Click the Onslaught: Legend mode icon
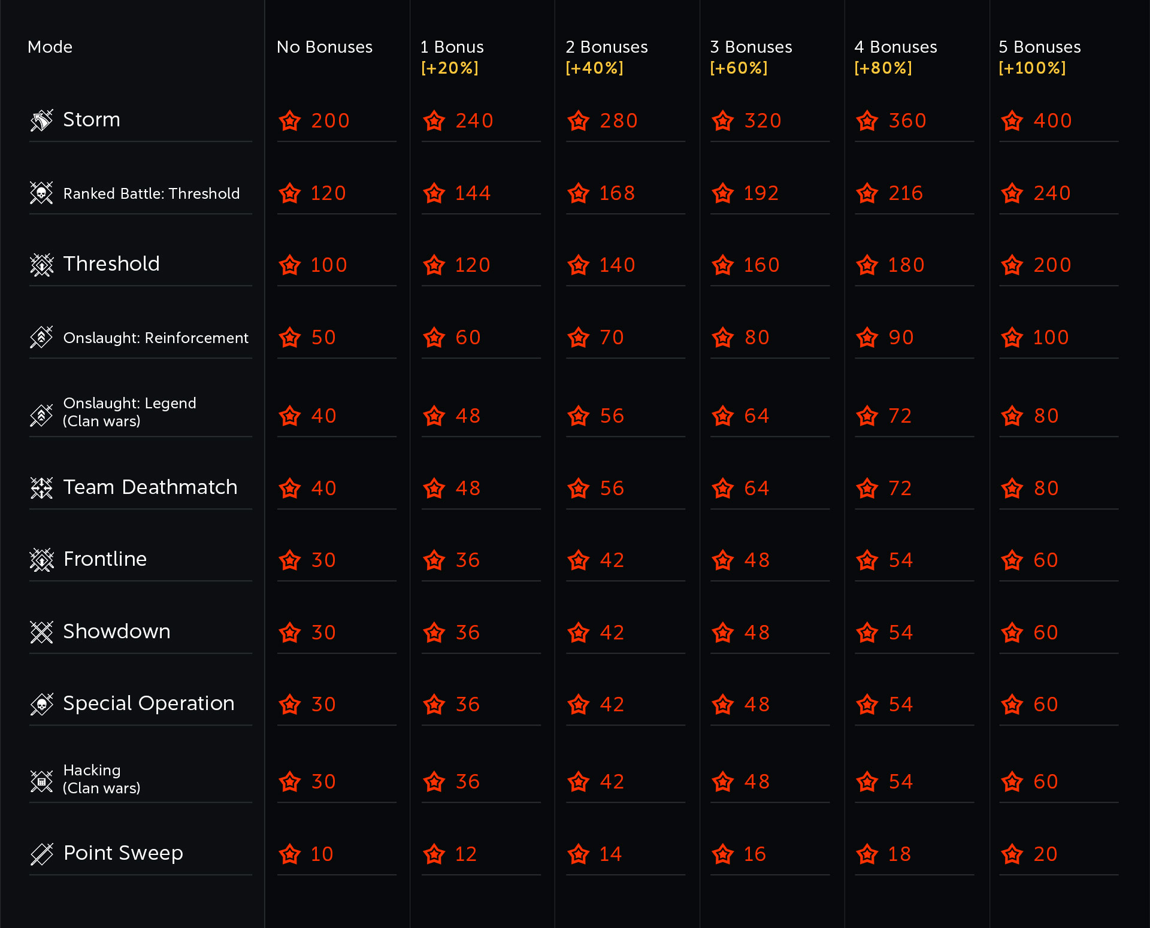Screen dimensions: 1150x928 click(42, 415)
